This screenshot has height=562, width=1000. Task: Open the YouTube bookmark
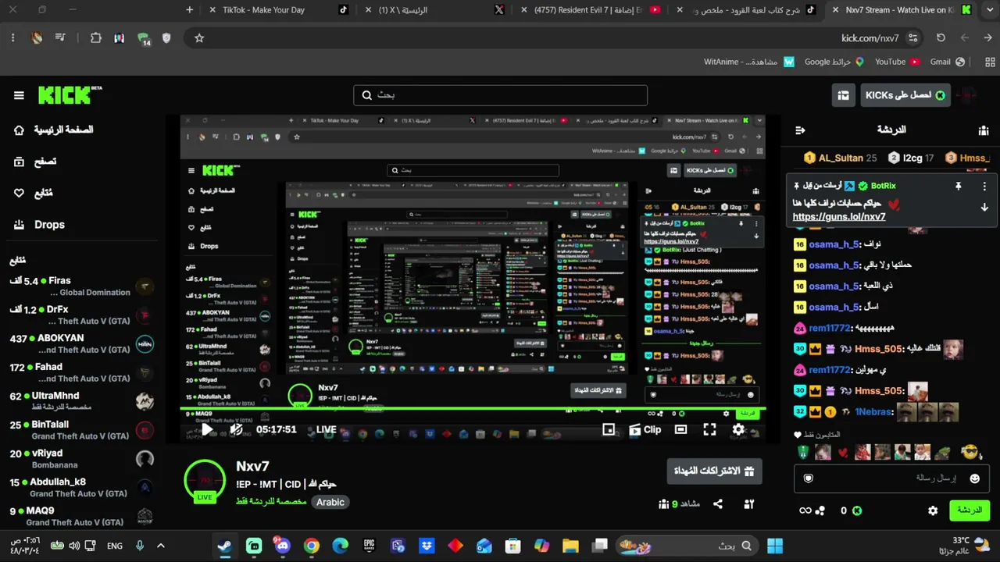pos(897,62)
